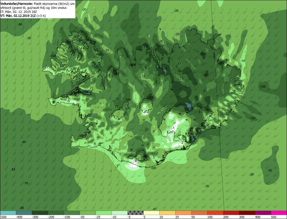287x219 pixels.
Task: Click the '-232' map value
Action: tap(206, 75)
